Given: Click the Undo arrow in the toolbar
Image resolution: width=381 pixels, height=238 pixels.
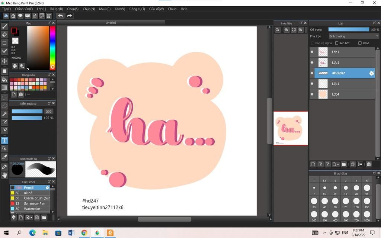Looking at the screenshot, I should point(61,16).
